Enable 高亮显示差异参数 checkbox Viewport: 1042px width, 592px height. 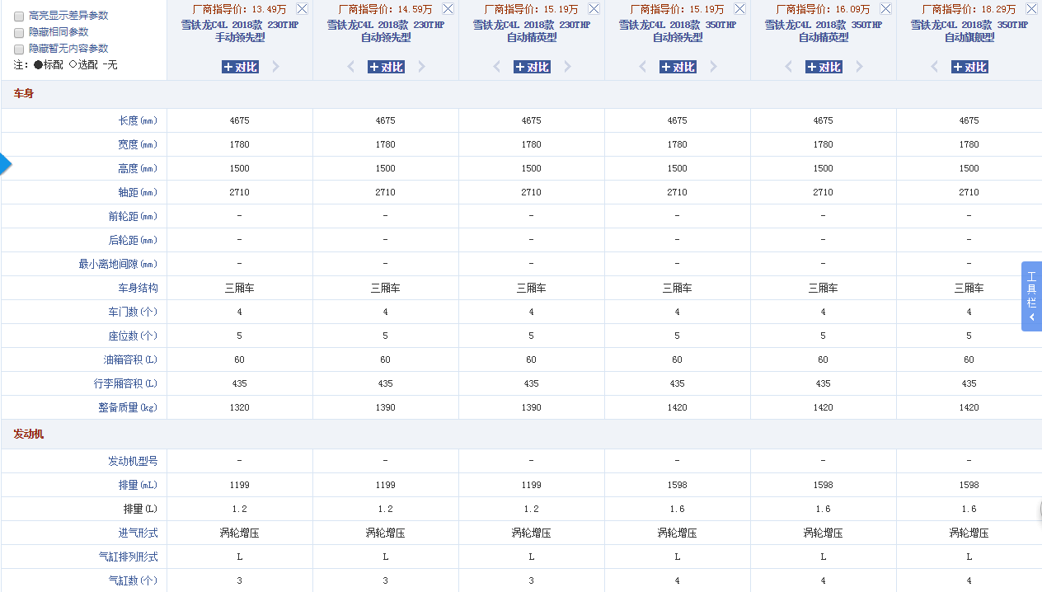[19, 16]
